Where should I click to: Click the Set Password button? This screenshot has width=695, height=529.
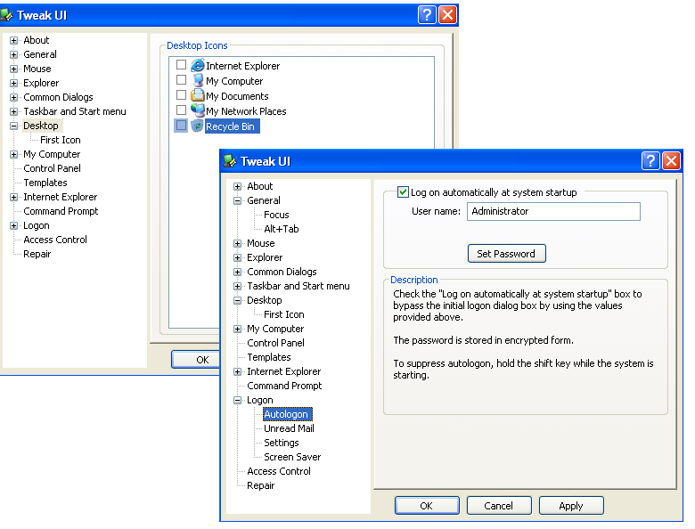pos(506,254)
